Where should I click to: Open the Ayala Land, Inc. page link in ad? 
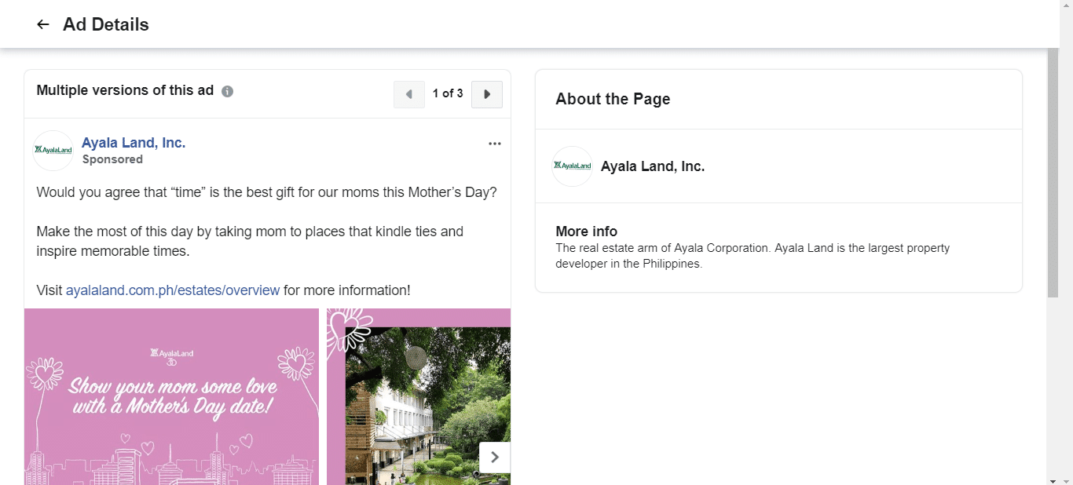tap(134, 143)
